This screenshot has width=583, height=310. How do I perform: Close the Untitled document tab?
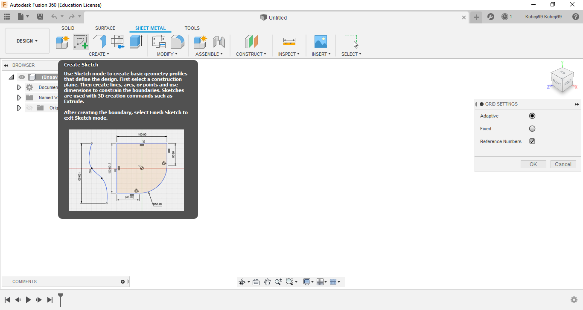464,17
